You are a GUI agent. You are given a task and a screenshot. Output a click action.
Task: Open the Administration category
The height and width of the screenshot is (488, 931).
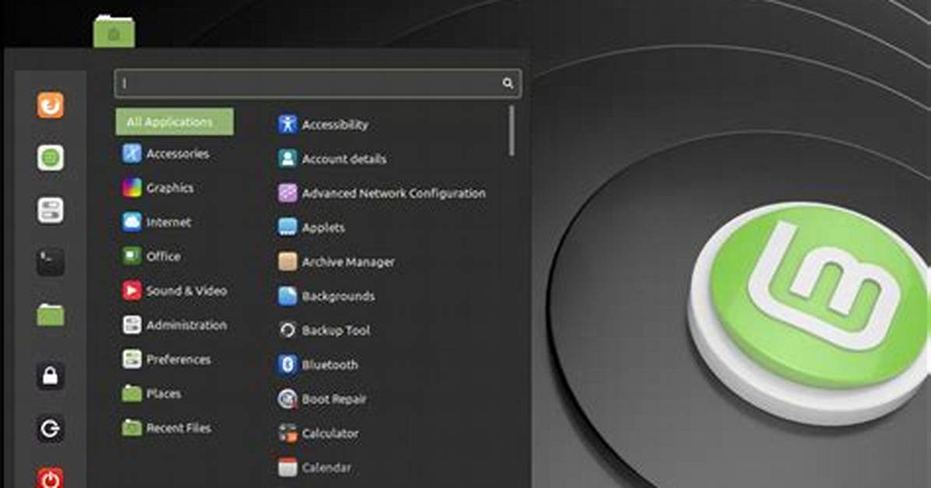(187, 325)
